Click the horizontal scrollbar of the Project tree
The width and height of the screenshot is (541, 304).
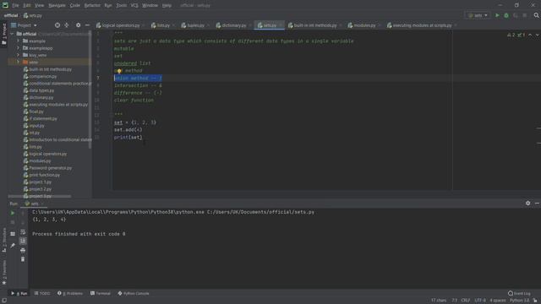click(x=40, y=197)
